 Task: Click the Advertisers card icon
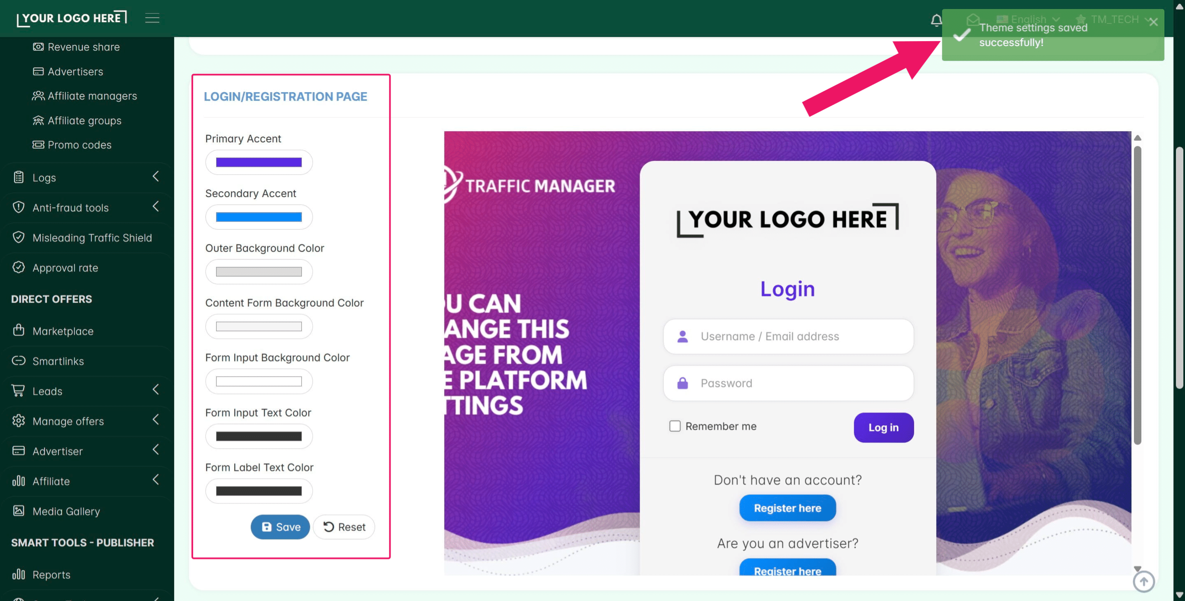pos(38,71)
